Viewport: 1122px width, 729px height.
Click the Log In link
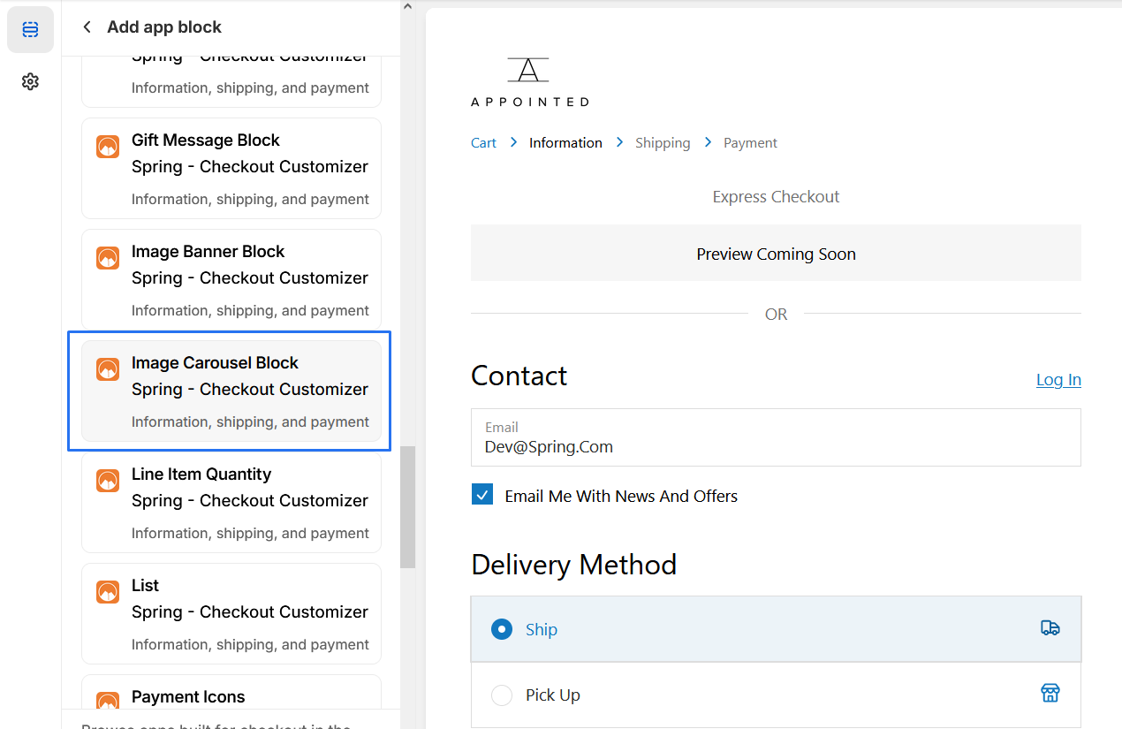point(1058,380)
